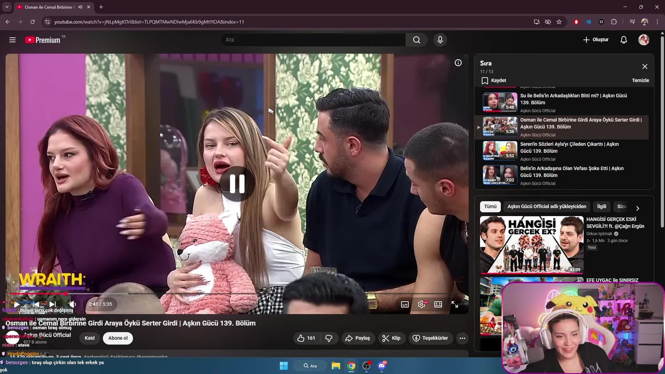Open the YouTube account avatar menu

point(644,39)
